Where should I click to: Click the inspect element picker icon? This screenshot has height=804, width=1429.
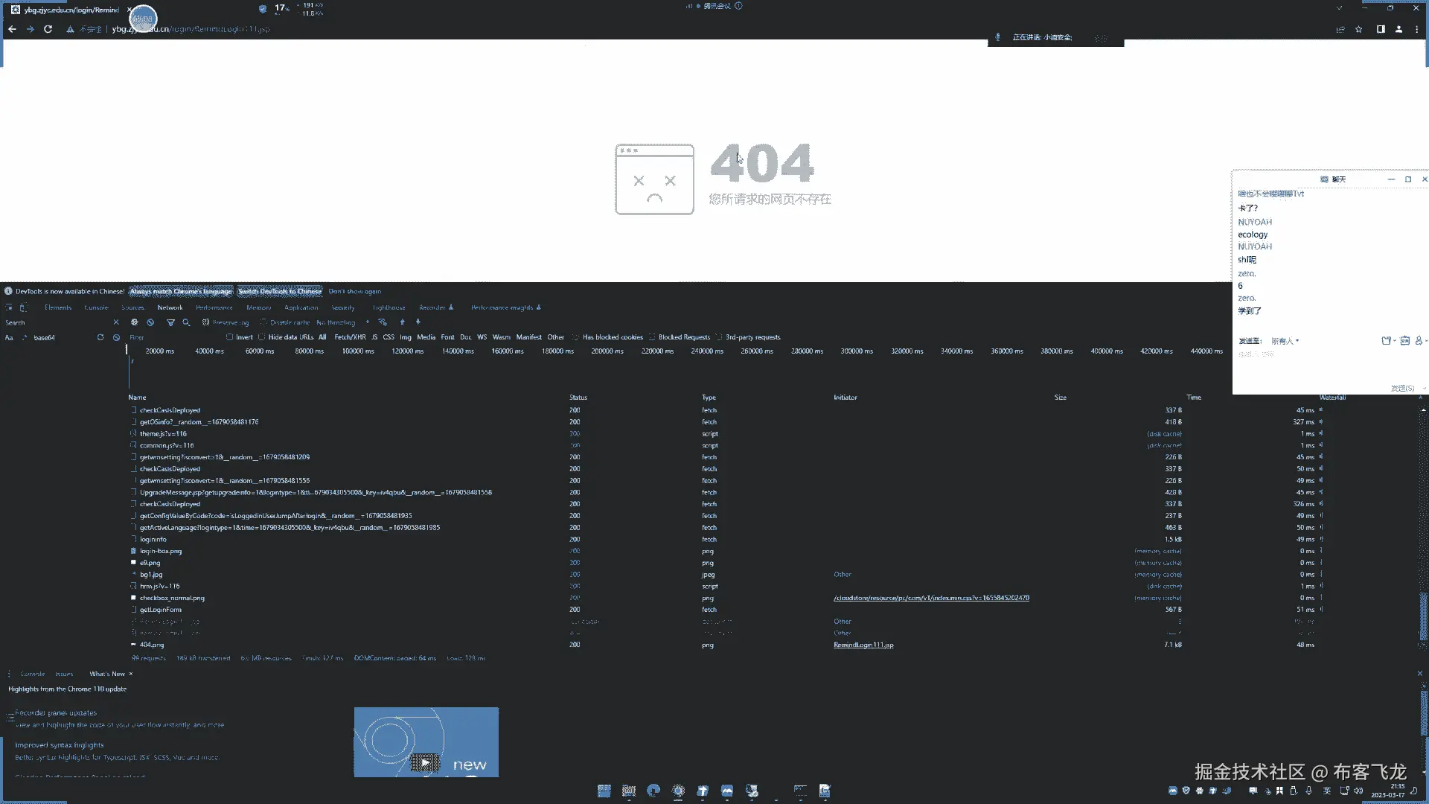tap(9, 307)
